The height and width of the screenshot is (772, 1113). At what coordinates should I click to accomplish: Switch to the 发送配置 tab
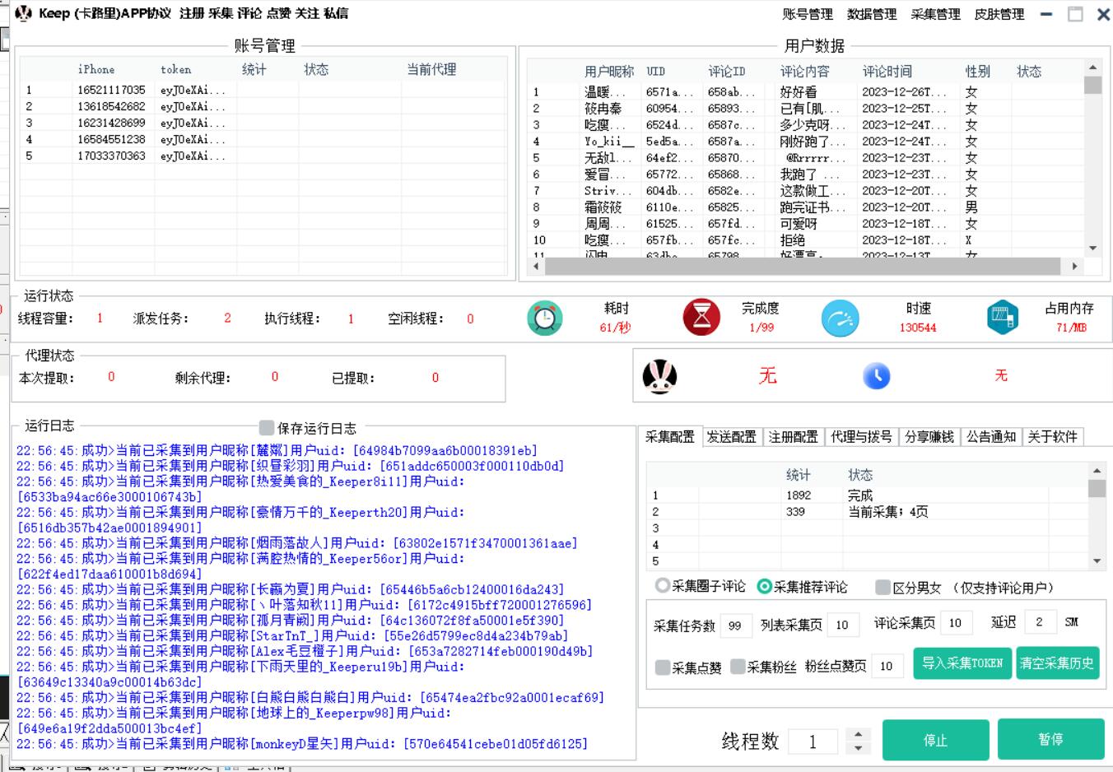point(731,437)
